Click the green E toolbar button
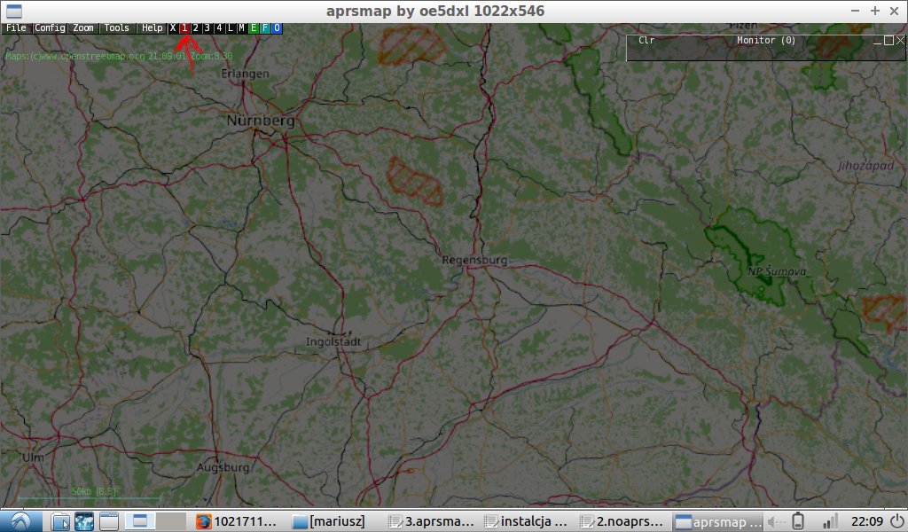This screenshot has width=908, height=532. click(254, 27)
